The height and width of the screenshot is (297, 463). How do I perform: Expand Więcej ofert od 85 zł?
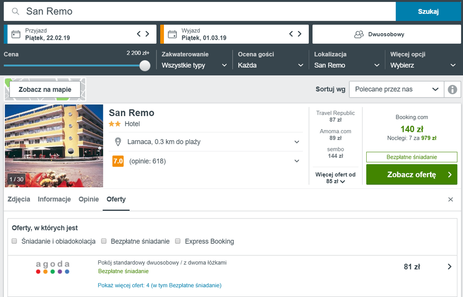pyautogui.click(x=335, y=178)
